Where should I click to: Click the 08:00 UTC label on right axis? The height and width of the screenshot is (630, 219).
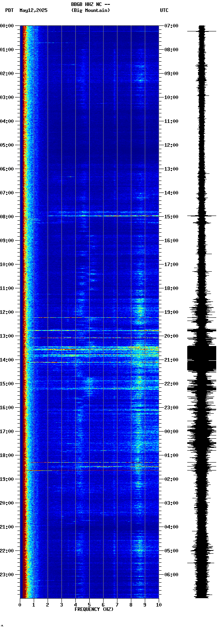[171, 50]
